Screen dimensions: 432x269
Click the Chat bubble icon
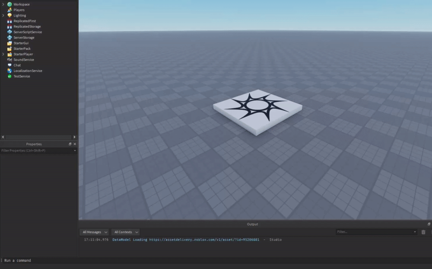point(10,65)
